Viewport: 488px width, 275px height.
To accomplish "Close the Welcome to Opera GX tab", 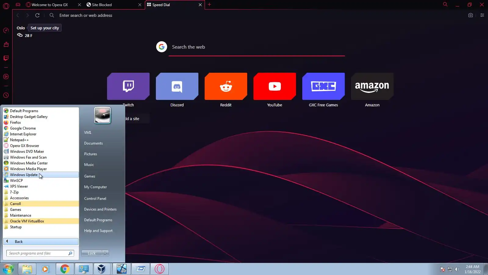I will tap(79, 5).
